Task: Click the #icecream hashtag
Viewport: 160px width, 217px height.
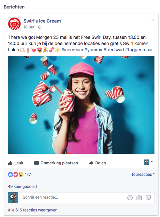Action: 72,50
